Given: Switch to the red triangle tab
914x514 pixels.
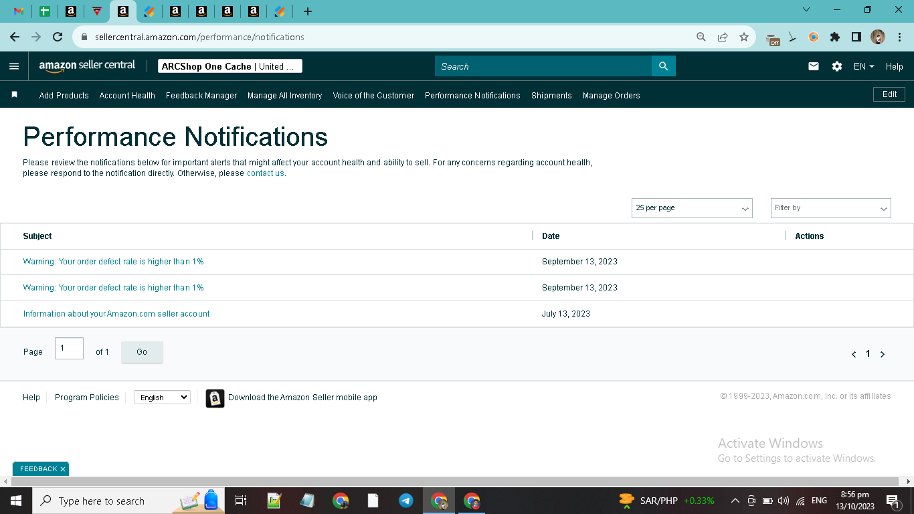Looking at the screenshot, I should pos(97,11).
